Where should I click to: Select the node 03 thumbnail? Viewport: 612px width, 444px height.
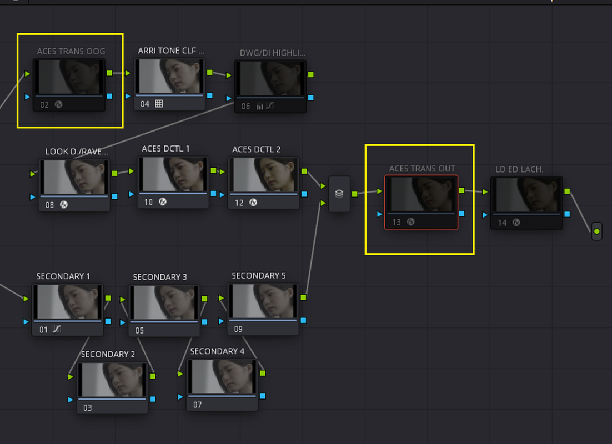[112, 380]
